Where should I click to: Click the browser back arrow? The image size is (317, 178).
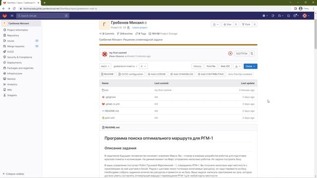pos(3,9)
